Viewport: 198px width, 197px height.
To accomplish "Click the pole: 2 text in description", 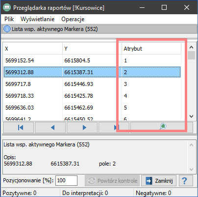I will [107, 164].
